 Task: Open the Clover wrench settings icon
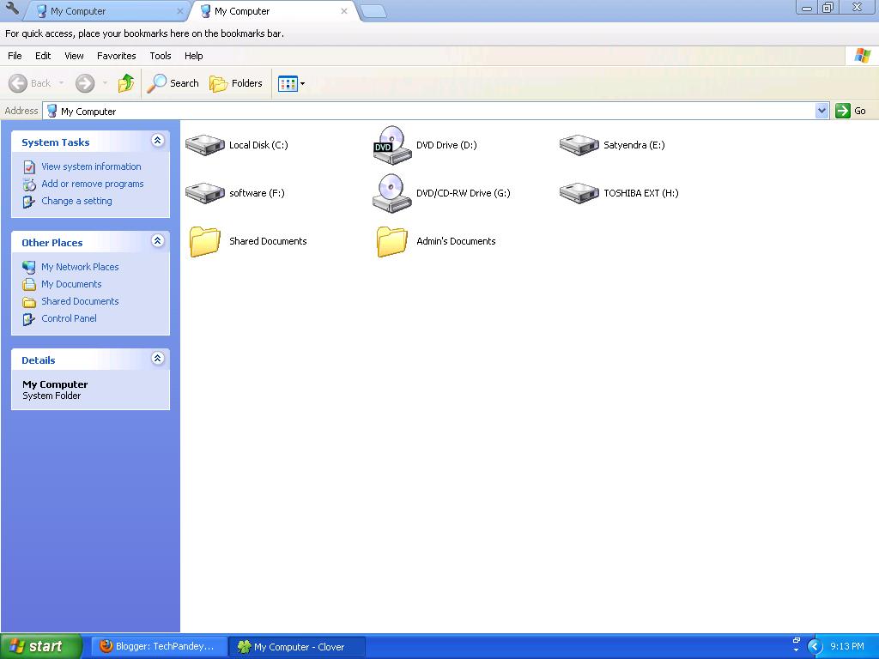(x=12, y=9)
